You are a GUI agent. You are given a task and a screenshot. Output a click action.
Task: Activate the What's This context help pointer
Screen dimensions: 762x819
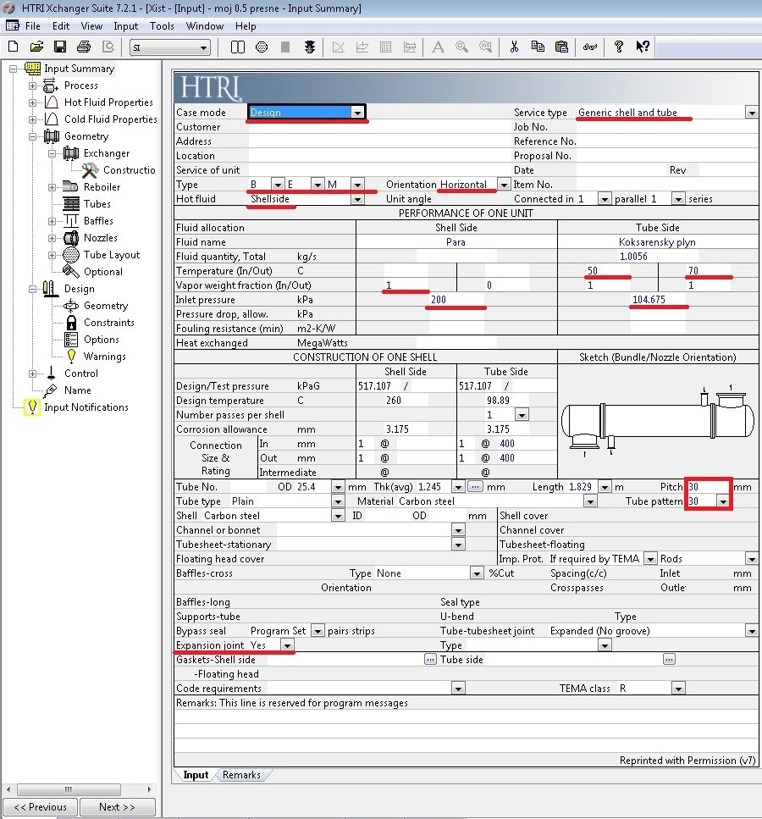pos(643,47)
